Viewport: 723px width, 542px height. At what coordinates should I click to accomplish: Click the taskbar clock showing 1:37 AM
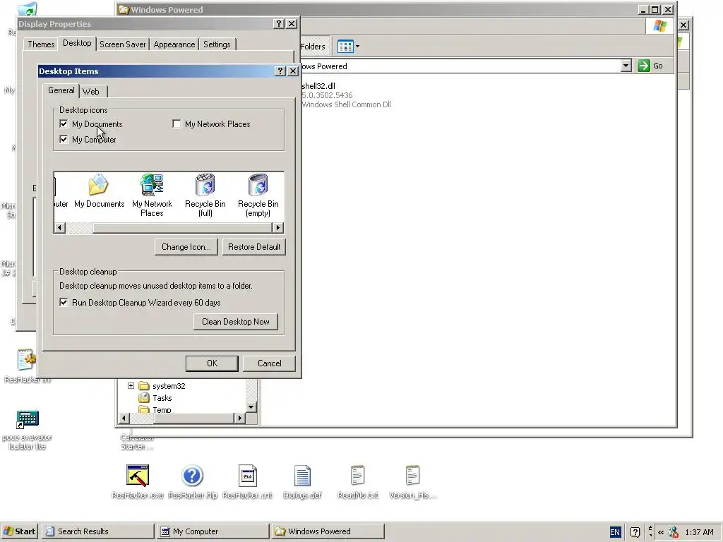coord(699,532)
